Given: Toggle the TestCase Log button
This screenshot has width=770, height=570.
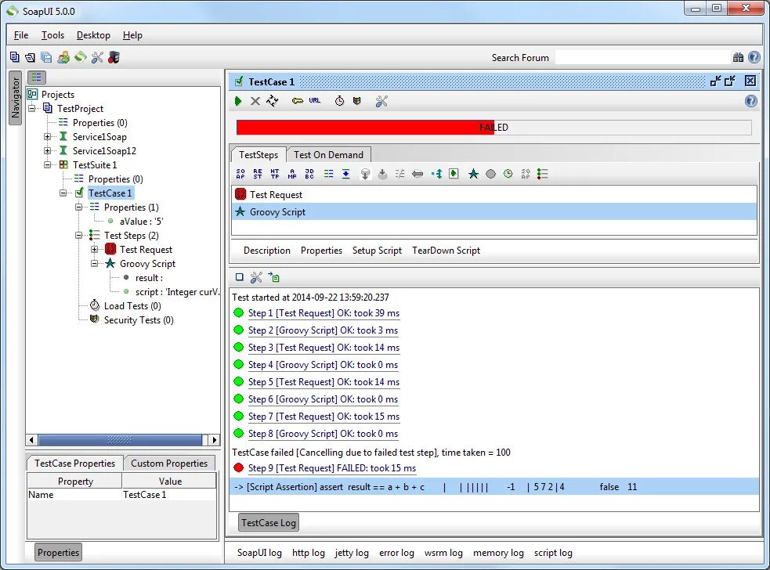Looking at the screenshot, I should tap(269, 522).
